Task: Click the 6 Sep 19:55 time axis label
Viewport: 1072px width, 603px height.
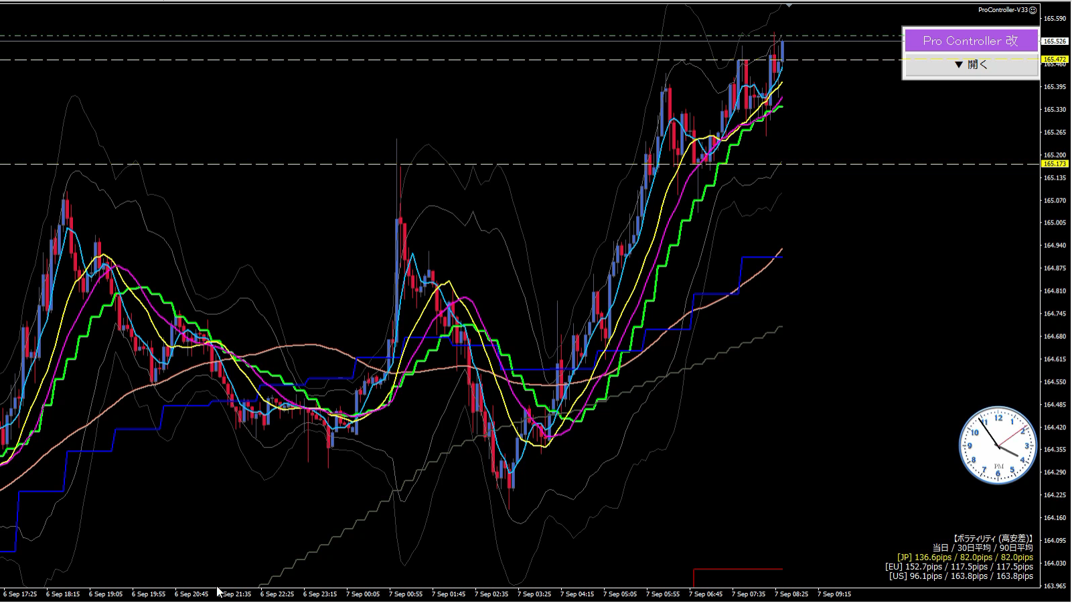Action: (149, 594)
